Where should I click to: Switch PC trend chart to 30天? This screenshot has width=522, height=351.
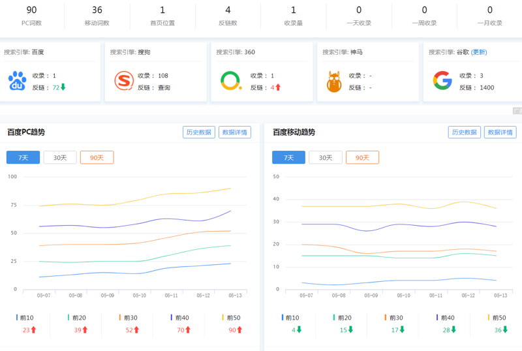tap(60, 157)
